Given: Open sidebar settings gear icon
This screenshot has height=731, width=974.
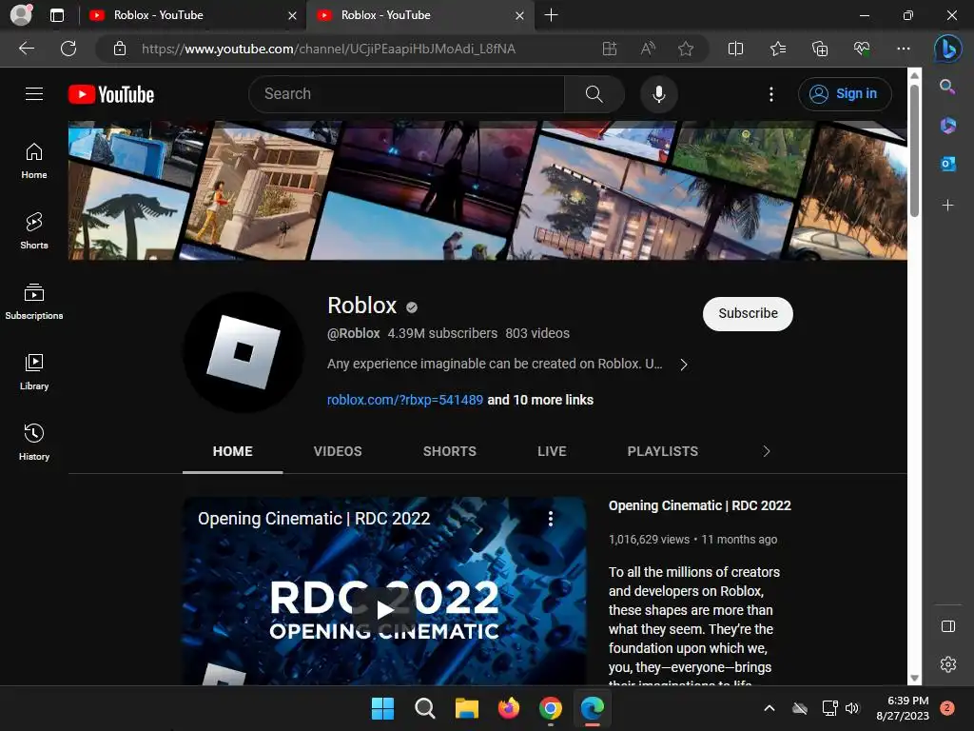Looking at the screenshot, I should [948, 664].
